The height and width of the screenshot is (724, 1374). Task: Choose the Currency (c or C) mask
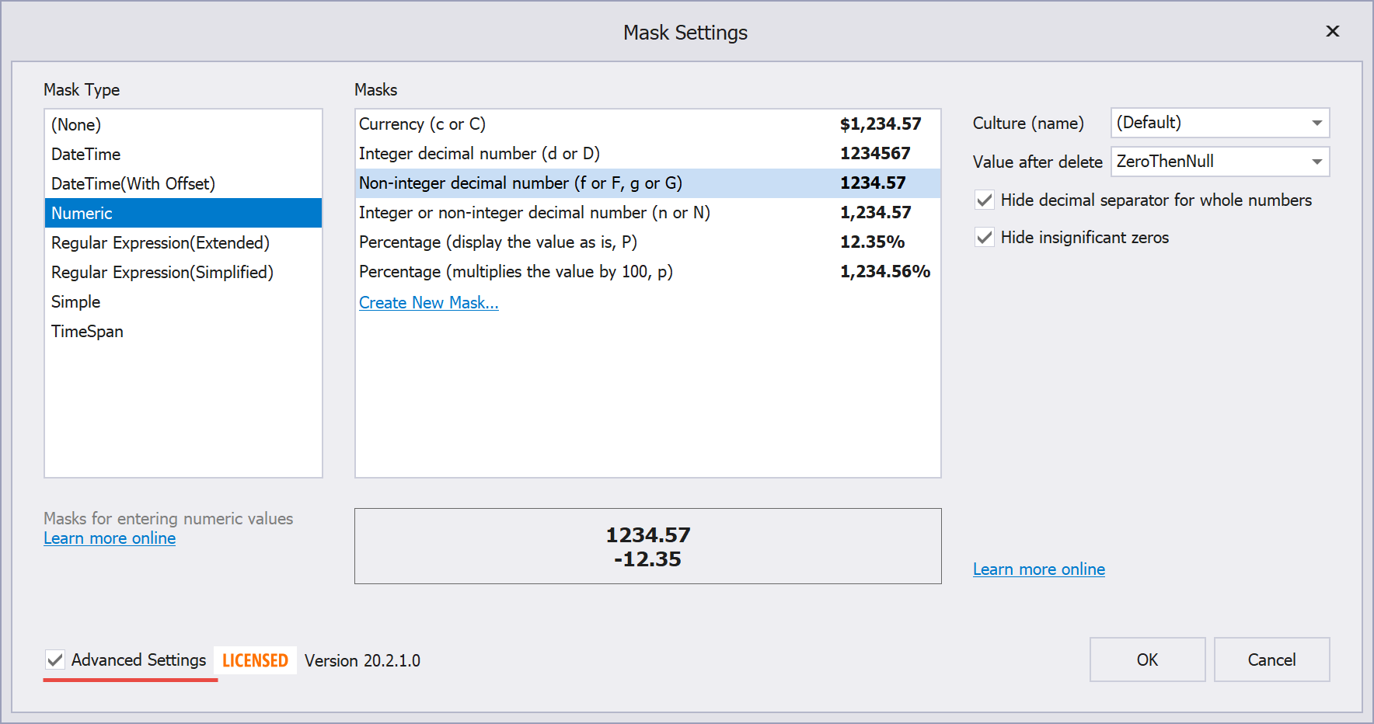[422, 124]
